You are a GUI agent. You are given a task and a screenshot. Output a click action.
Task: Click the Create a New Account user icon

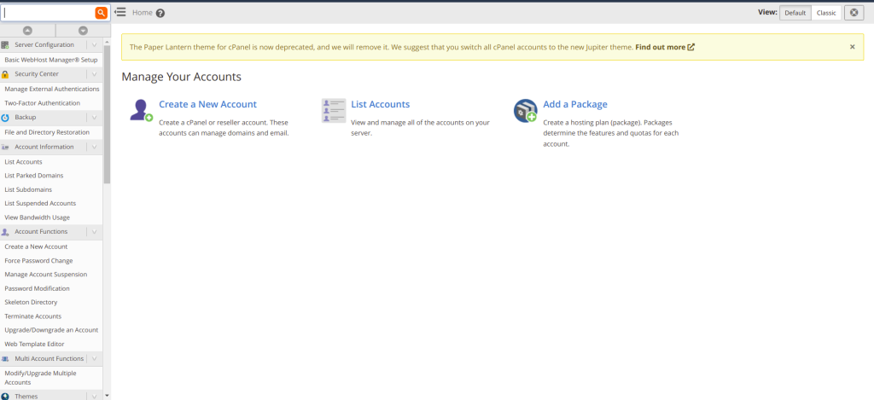141,110
